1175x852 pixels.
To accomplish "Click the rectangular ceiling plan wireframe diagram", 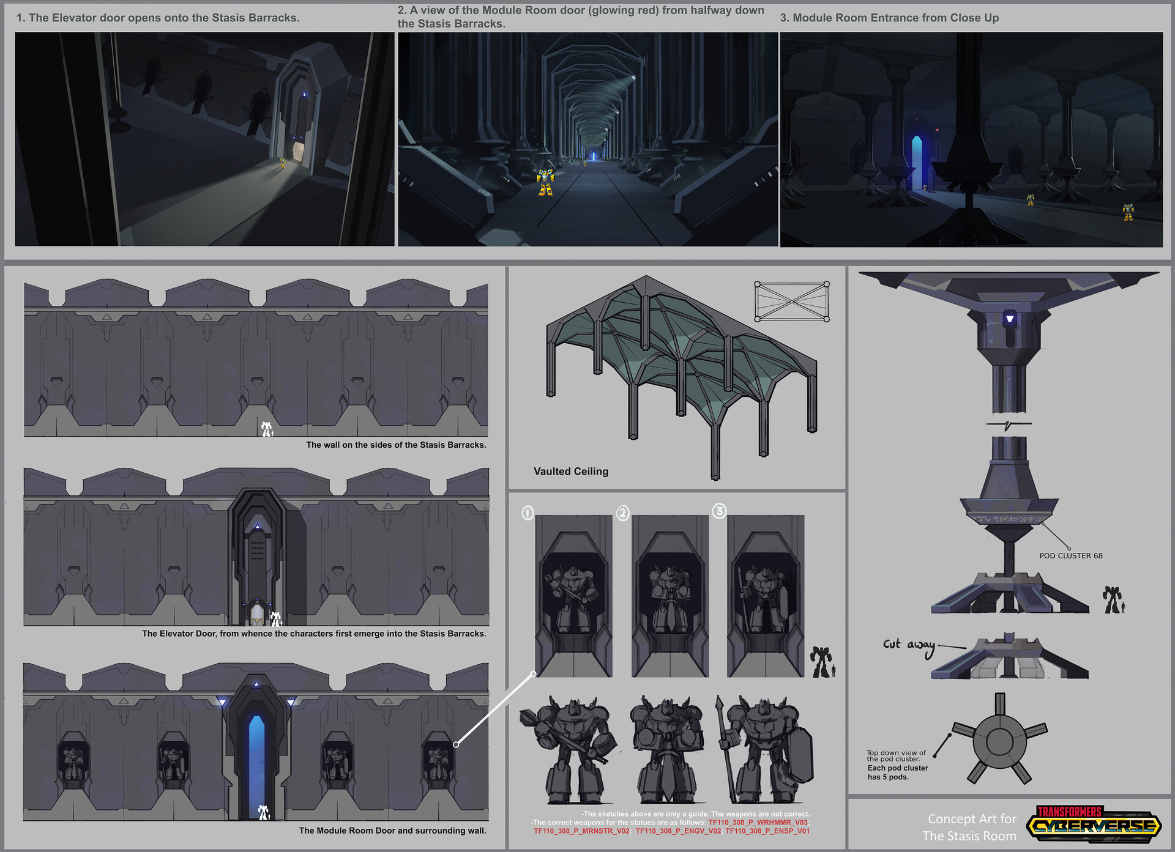I will tap(792, 301).
